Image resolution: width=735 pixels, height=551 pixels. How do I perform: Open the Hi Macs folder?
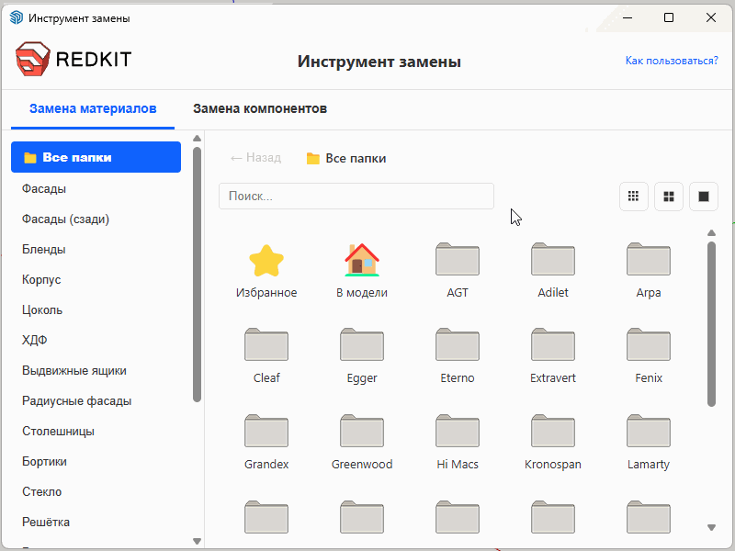(458, 444)
